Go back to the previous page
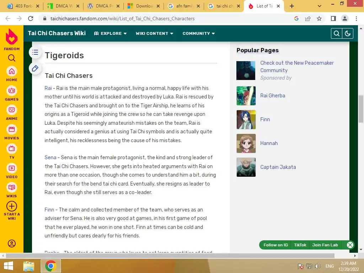The width and height of the screenshot is (364, 273). tap(8, 18)
